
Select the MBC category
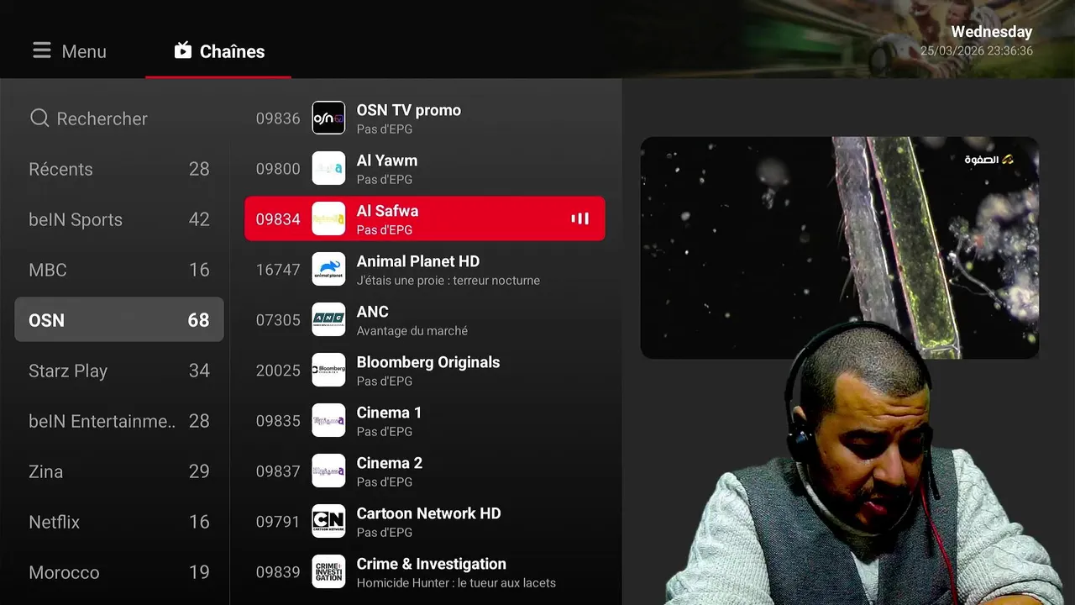pos(119,270)
